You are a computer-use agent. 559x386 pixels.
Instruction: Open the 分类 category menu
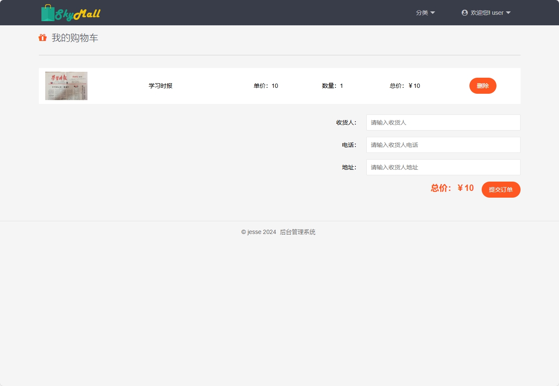click(425, 13)
